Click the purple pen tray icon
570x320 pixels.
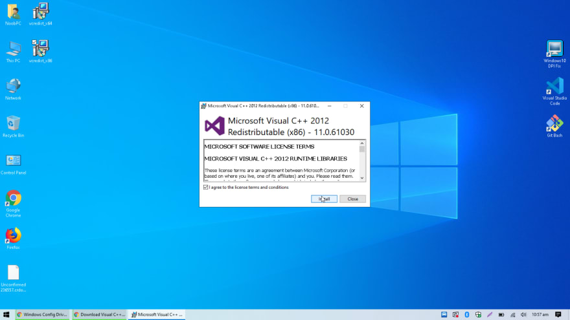point(490,315)
